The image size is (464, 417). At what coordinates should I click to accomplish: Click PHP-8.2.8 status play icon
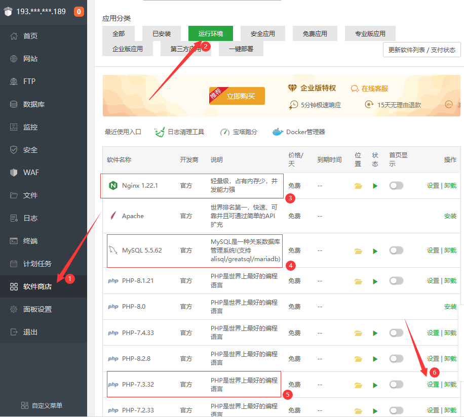[x=375, y=359]
